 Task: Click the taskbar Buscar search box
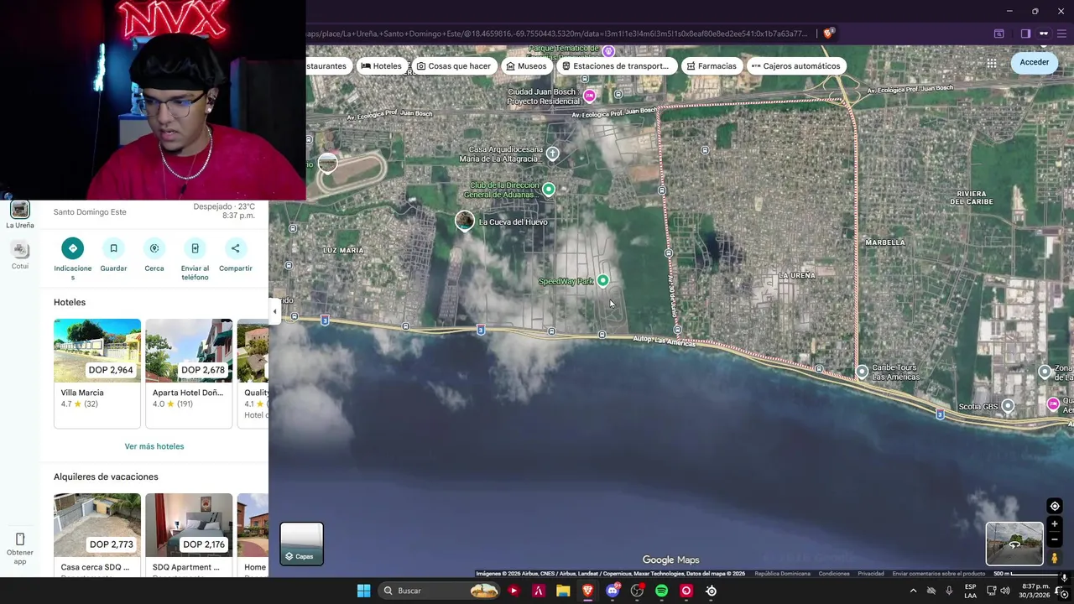point(439,591)
